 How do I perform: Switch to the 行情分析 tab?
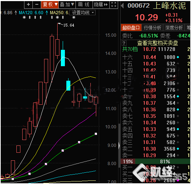pyautogui.click(x=152, y=28)
